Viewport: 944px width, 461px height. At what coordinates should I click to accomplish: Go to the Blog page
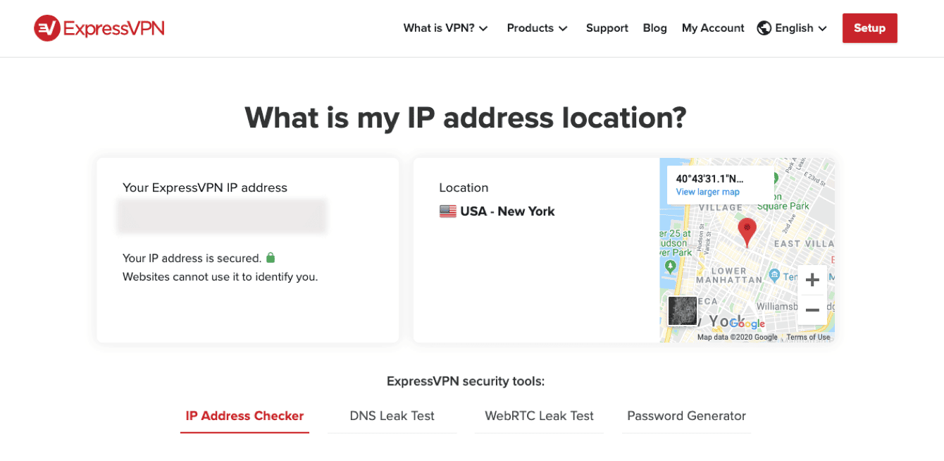[x=654, y=28]
